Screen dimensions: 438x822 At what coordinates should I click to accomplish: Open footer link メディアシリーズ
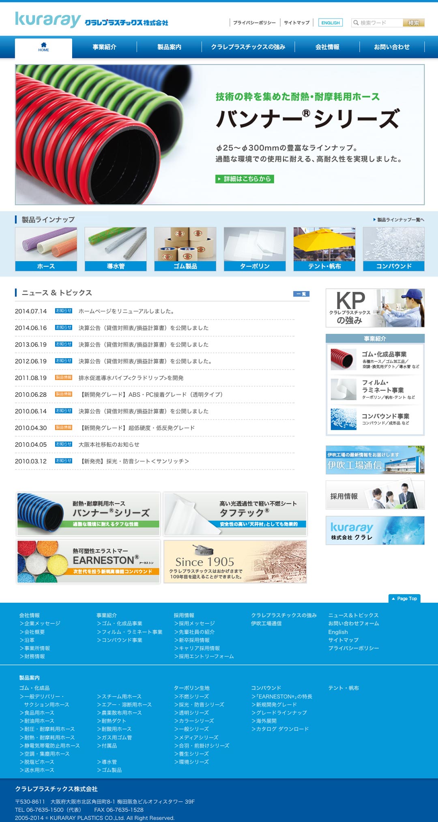(196, 738)
